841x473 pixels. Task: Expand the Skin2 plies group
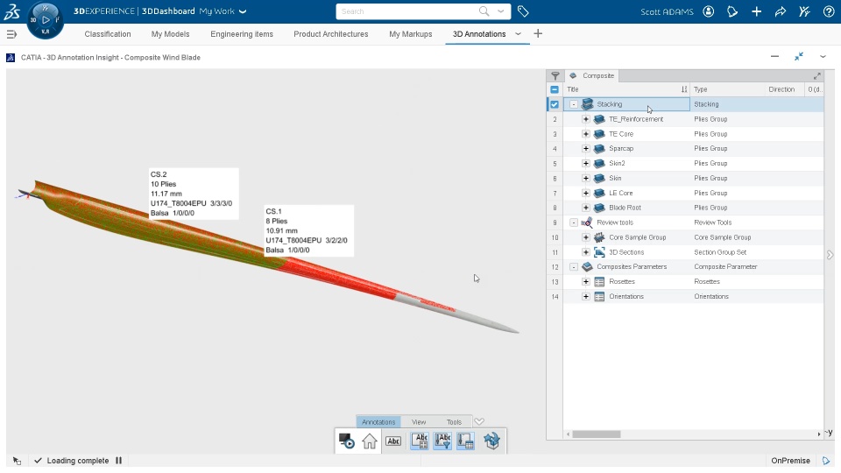click(586, 164)
